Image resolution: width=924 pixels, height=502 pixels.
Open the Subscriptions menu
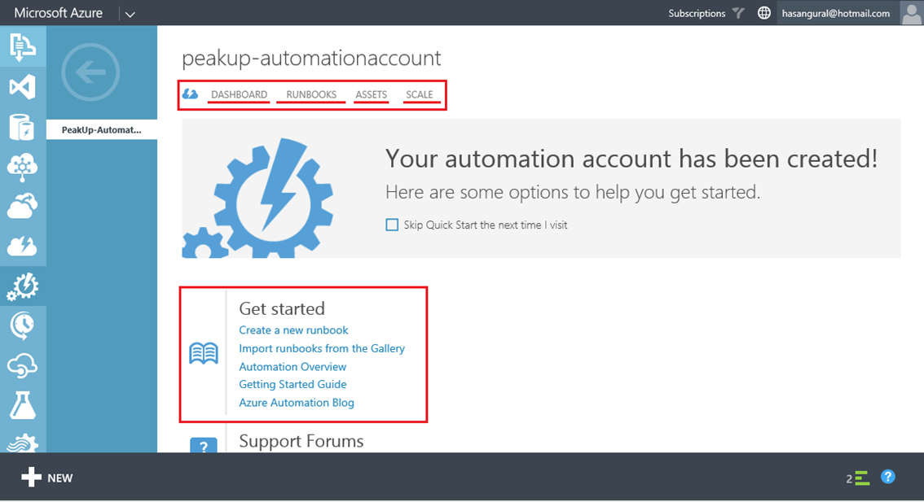point(697,13)
